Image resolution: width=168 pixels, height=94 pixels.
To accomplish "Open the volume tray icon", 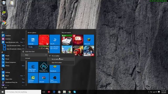I will click(156, 92).
